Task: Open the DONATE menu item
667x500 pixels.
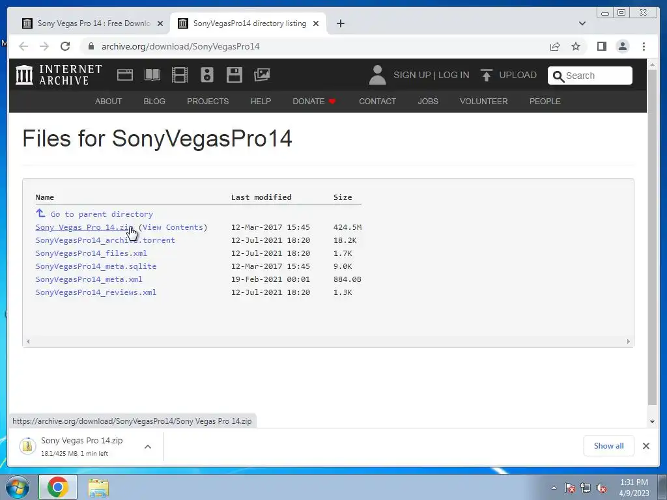Action: (314, 101)
